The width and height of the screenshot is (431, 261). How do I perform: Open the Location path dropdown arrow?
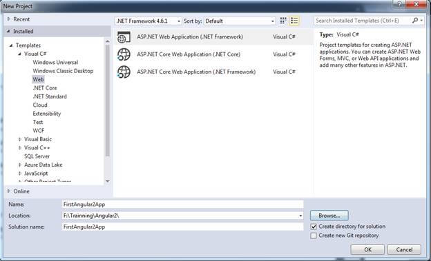pos(300,216)
